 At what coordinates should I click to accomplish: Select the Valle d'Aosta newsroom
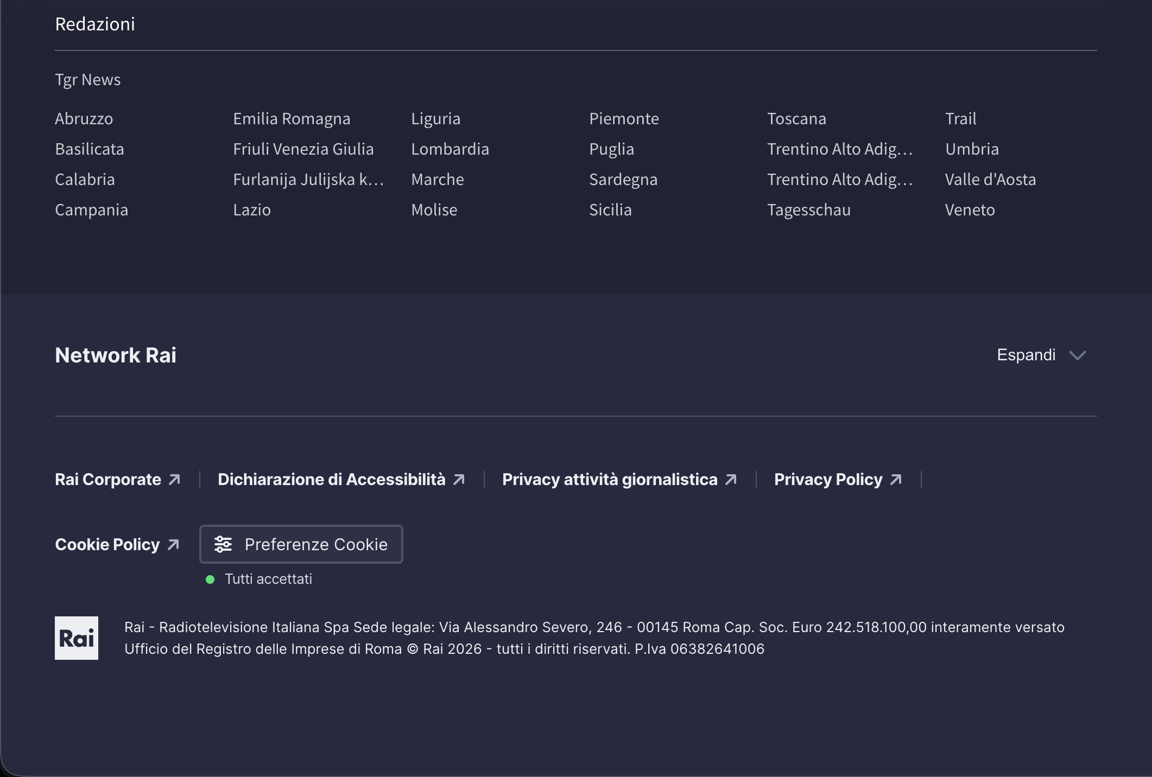(990, 180)
